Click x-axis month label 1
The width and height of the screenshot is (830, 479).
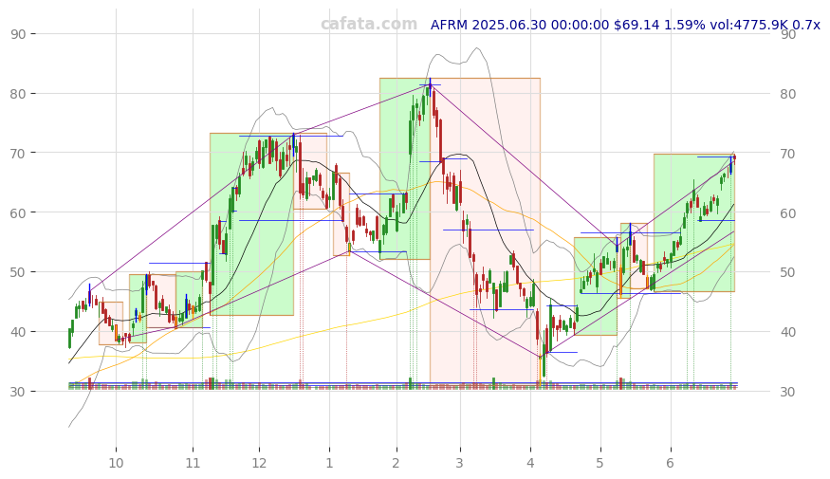click(329, 463)
